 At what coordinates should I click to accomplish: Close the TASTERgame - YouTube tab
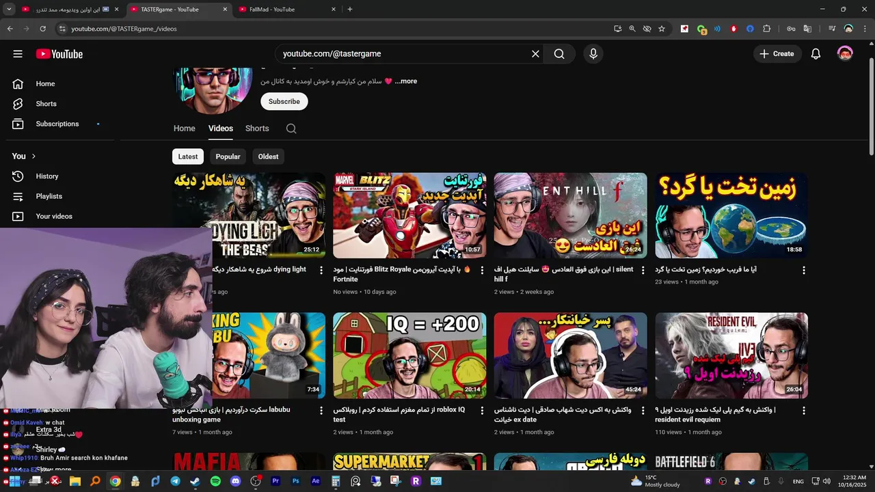coord(226,10)
